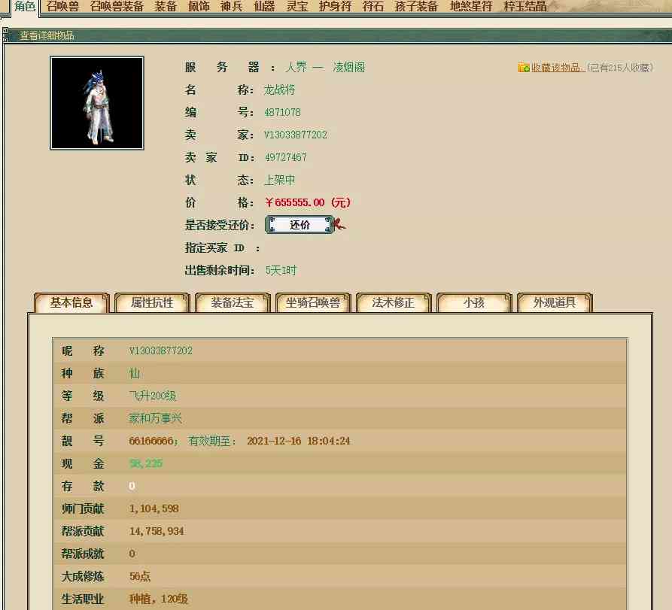The image size is (672, 610).
Task: Open the 梓玉结晶 tab
Action: (525, 7)
